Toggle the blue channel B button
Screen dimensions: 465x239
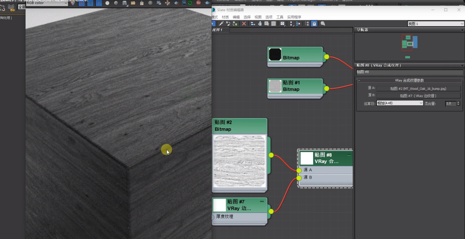[99, 3]
